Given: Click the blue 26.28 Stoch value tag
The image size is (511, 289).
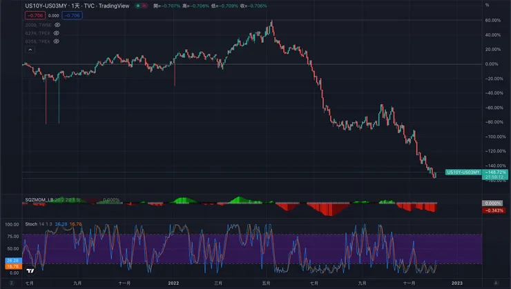Looking at the screenshot, I should [x=13, y=261].
